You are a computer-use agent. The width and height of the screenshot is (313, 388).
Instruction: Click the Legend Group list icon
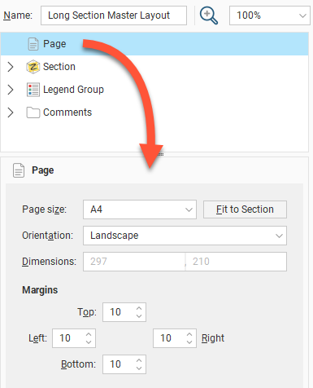[x=33, y=90]
